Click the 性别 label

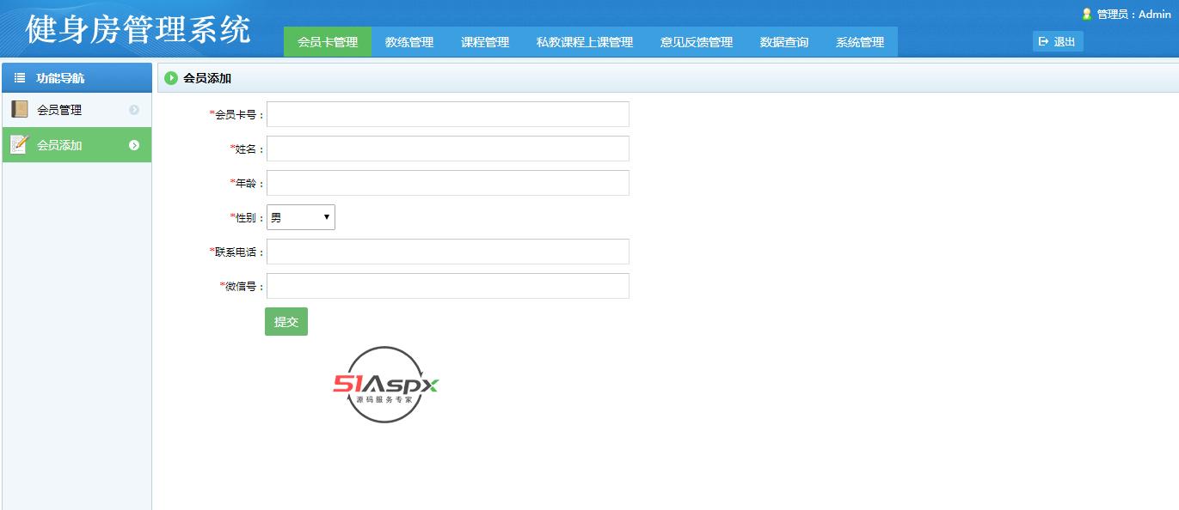pyautogui.click(x=248, y=217)
